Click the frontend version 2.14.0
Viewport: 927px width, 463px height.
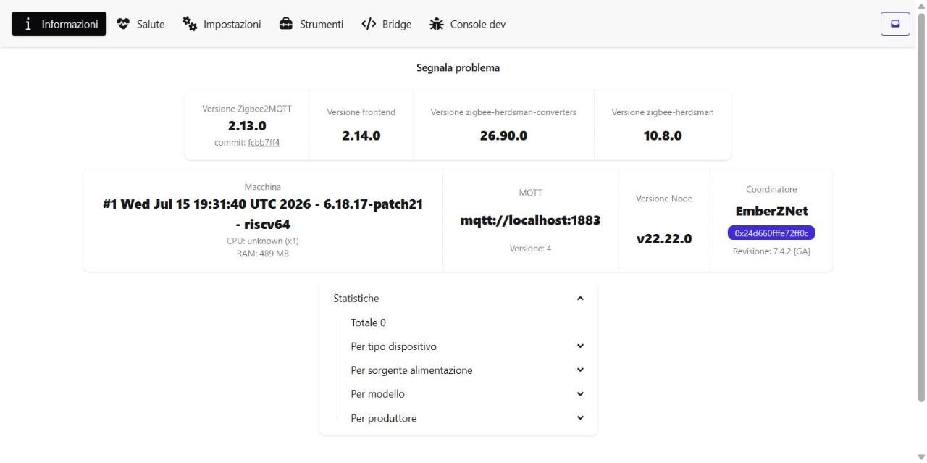(361, 135)
